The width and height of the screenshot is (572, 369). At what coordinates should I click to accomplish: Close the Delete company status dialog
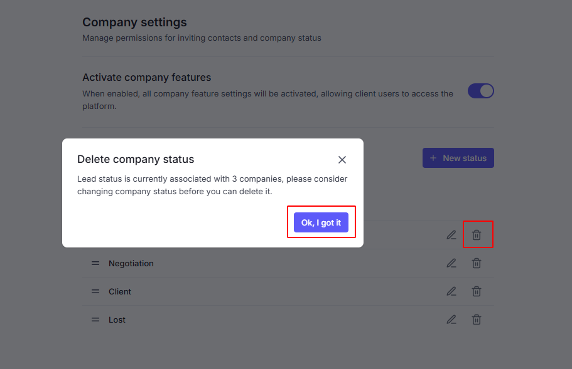pyautogui.click(x=342, y=160)
